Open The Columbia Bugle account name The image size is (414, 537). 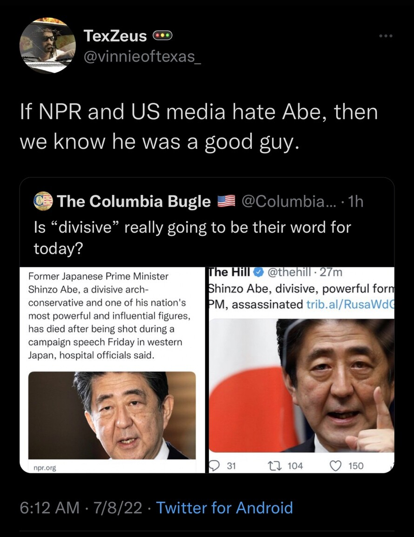point(134,201)
